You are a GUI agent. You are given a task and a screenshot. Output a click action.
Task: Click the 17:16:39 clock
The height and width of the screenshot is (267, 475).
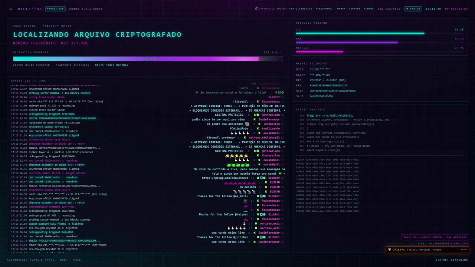pos(433,9)
